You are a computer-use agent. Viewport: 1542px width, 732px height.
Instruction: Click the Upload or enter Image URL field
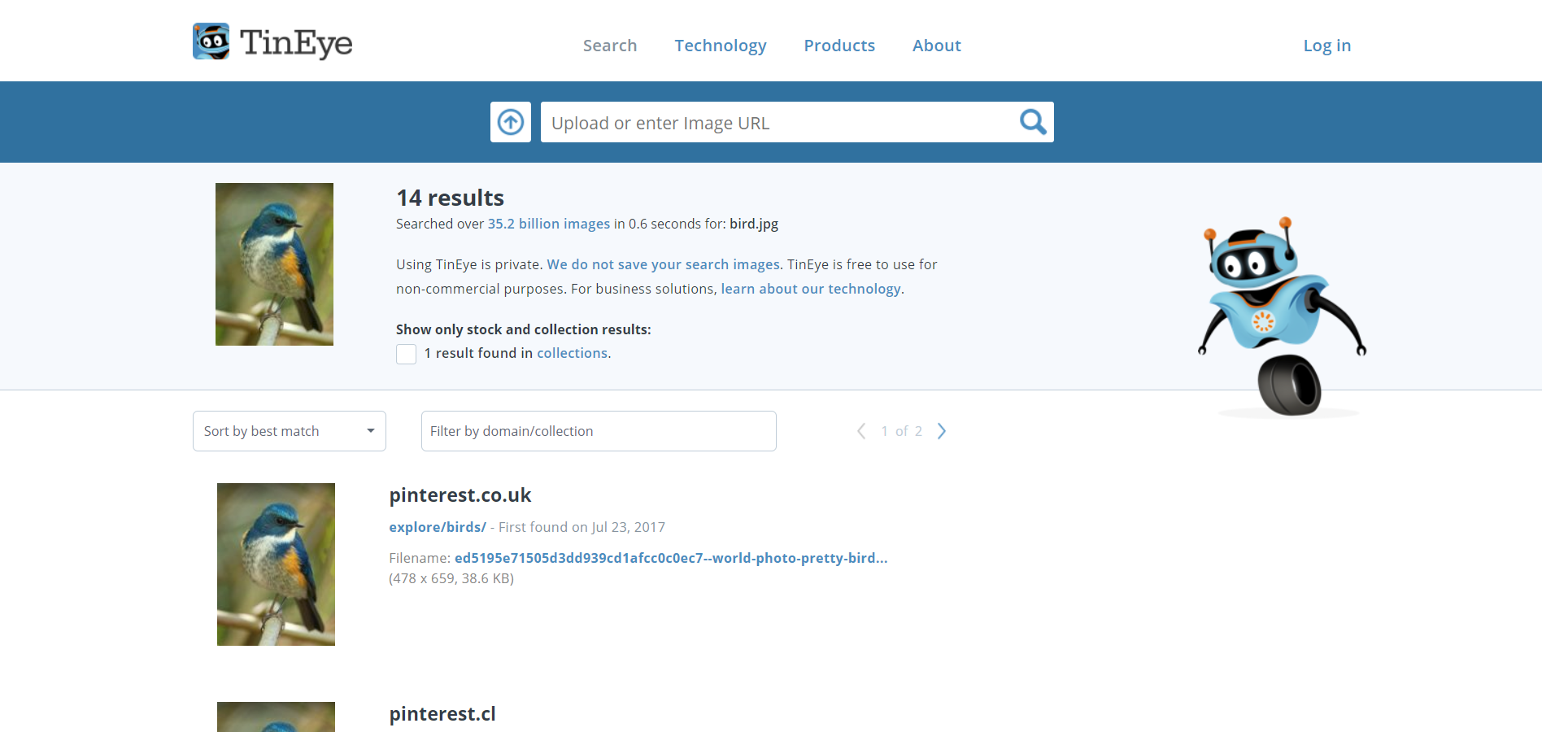pos(777,123)
